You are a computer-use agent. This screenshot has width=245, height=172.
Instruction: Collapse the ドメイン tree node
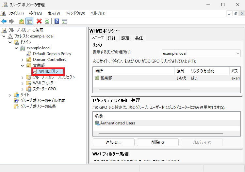point(10,42)
